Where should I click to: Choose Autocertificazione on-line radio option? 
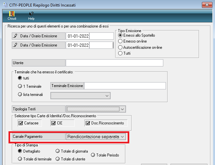point(120,47)
